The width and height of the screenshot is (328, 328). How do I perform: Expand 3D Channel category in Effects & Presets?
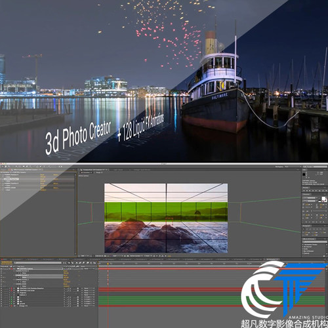coord(302,247)
